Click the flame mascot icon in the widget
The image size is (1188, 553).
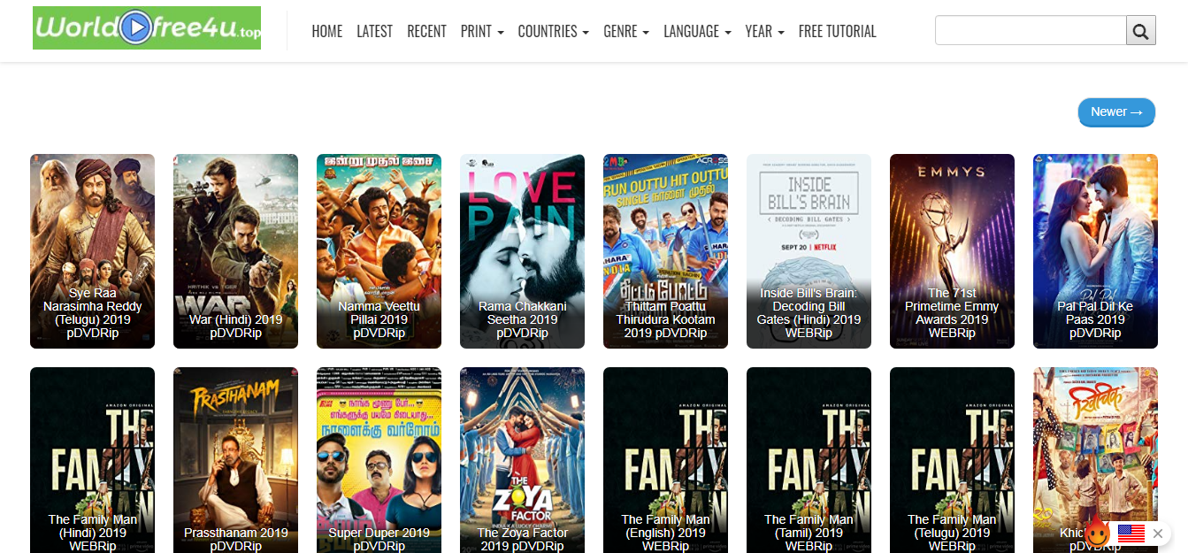click(x=1097, y=532)
